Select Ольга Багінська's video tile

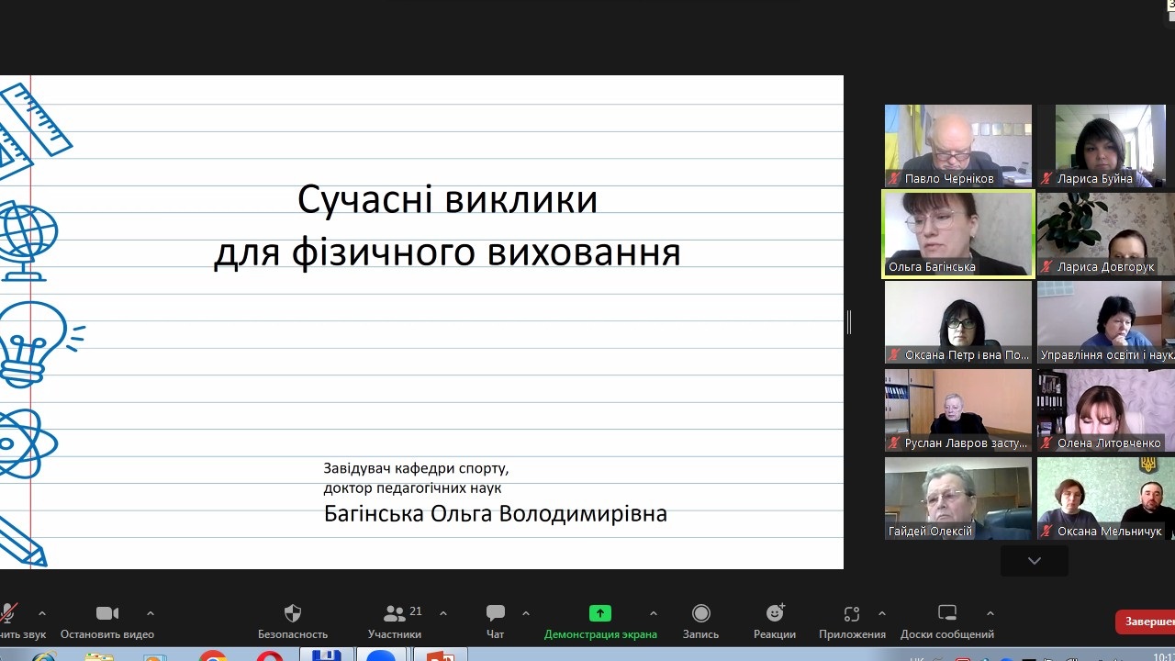coord(958,233)
